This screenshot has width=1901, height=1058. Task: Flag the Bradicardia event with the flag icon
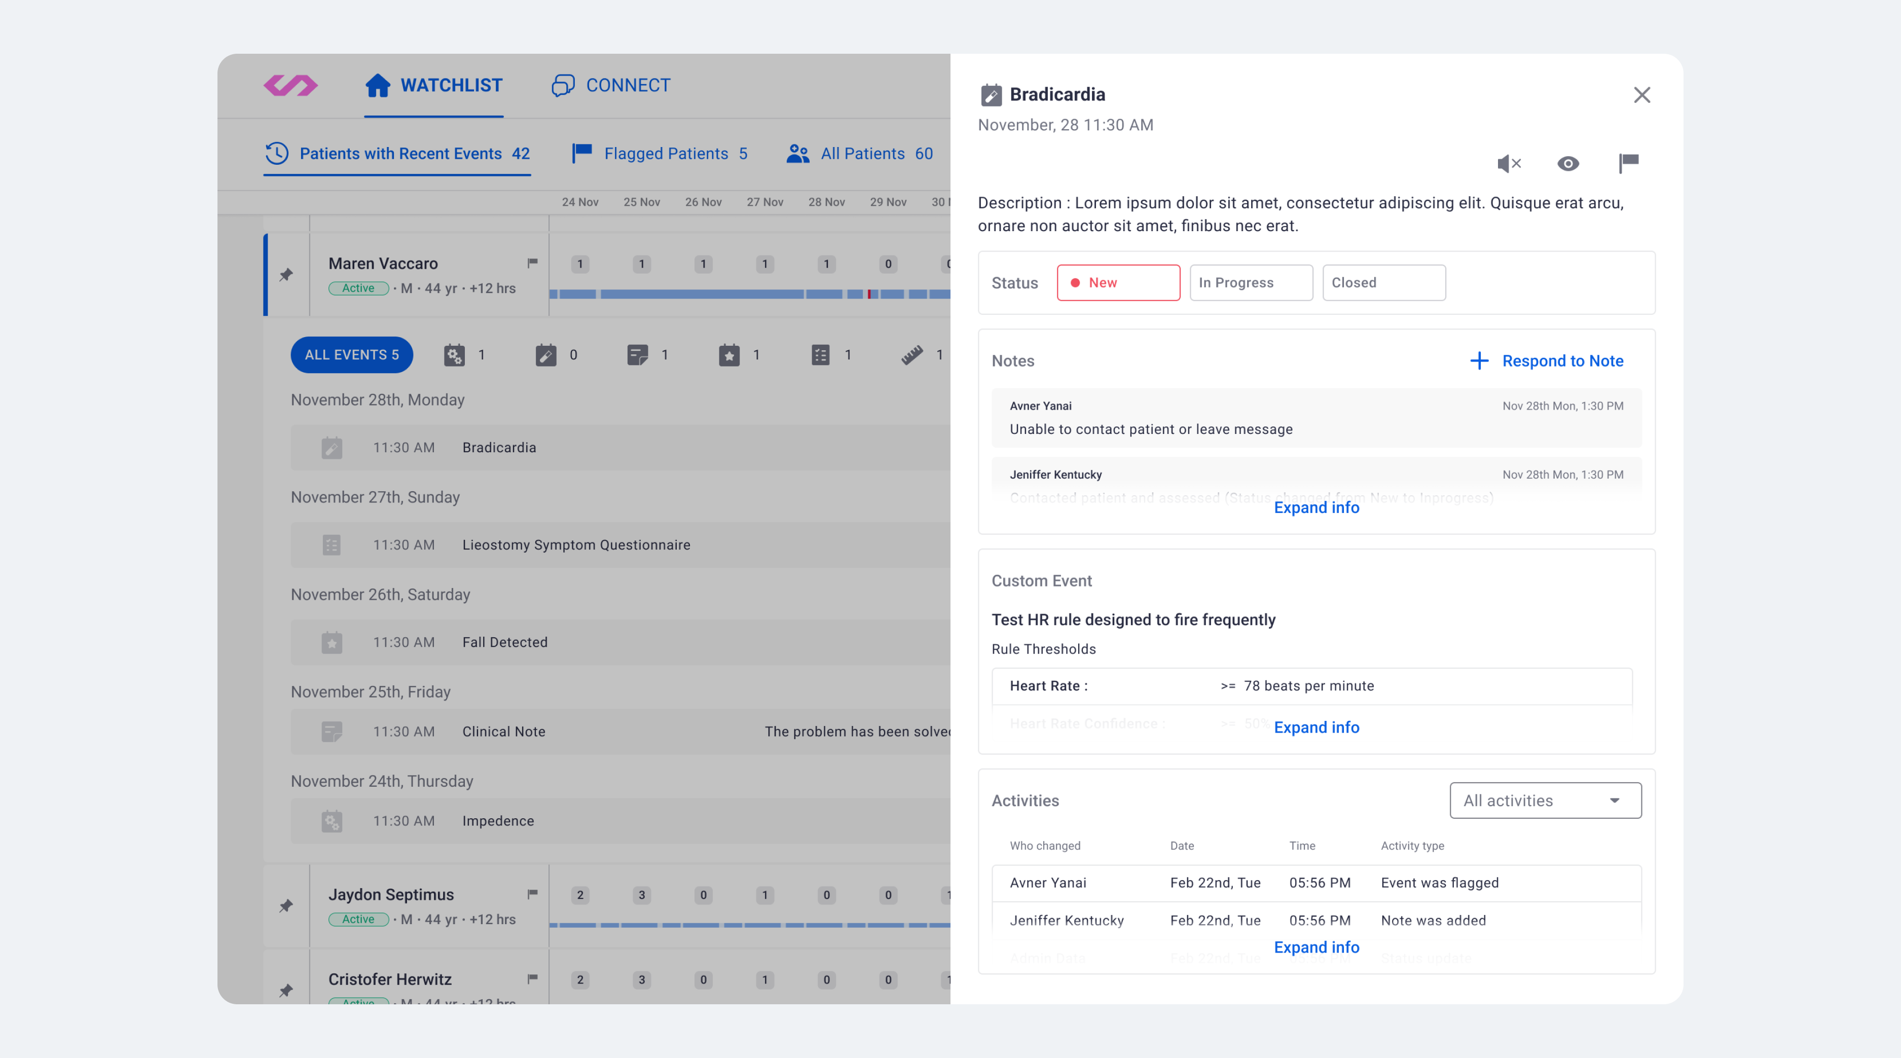point(1628,162)
